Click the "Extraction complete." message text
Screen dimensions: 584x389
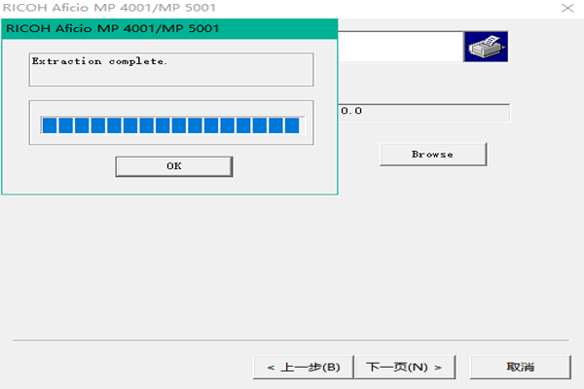pyautogui.click(x=99, y=61)
